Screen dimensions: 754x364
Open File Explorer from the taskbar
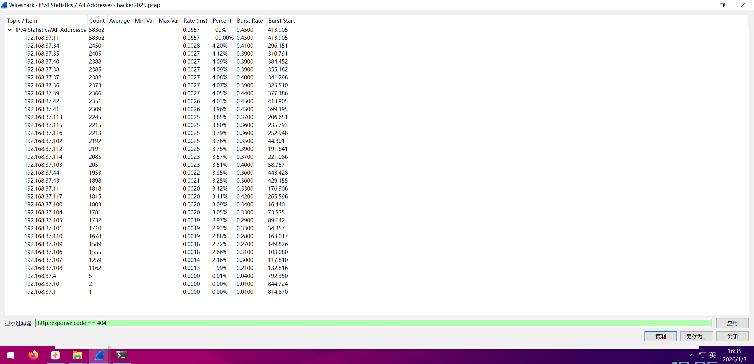click(x=77, y=355)
